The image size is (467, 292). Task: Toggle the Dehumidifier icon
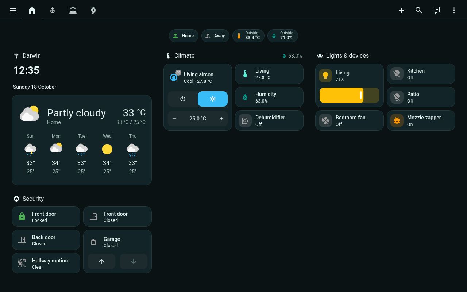point(245,120)
